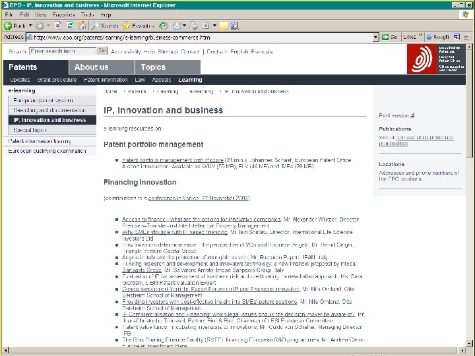Switch the site language to Français
This screenshot has height=356, width=475.
click(262, 51)
